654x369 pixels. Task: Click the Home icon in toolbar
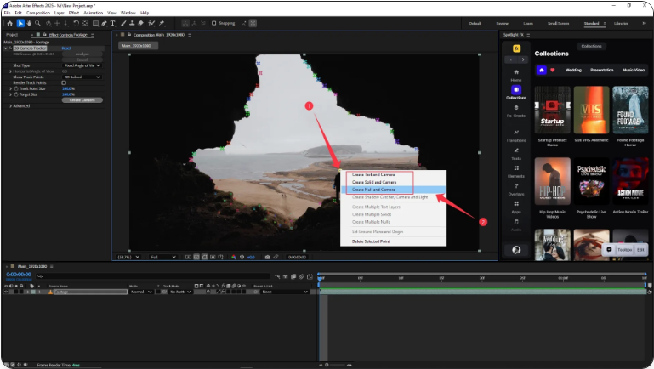tap(9, 23)
